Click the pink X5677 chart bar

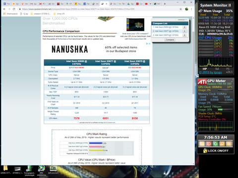95,146
